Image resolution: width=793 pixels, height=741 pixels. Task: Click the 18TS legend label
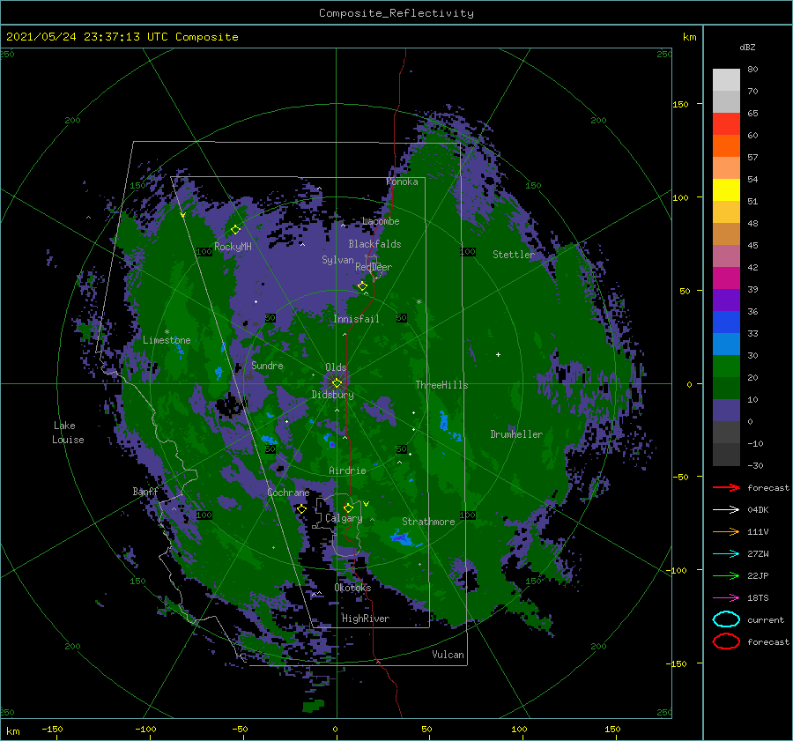758,598
